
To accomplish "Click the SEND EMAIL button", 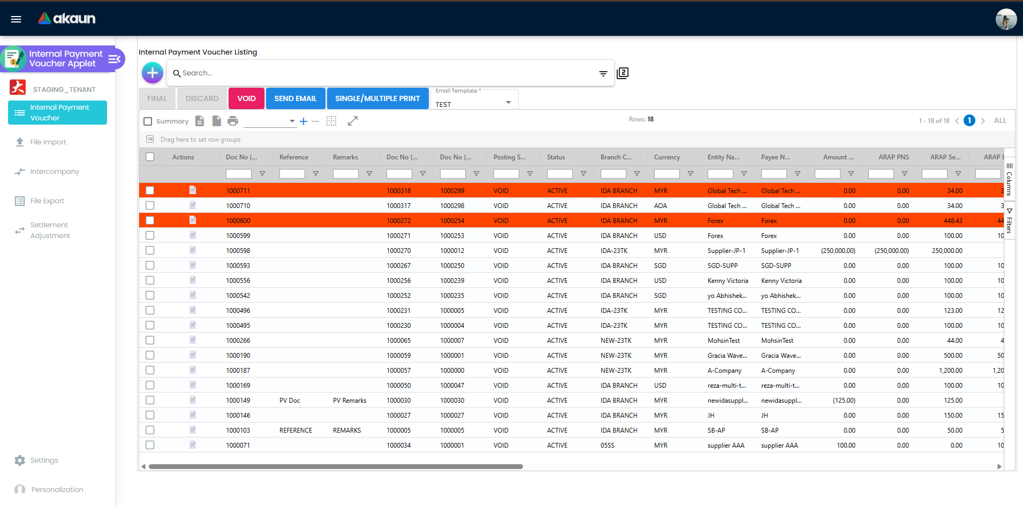I will coord(295,98).
